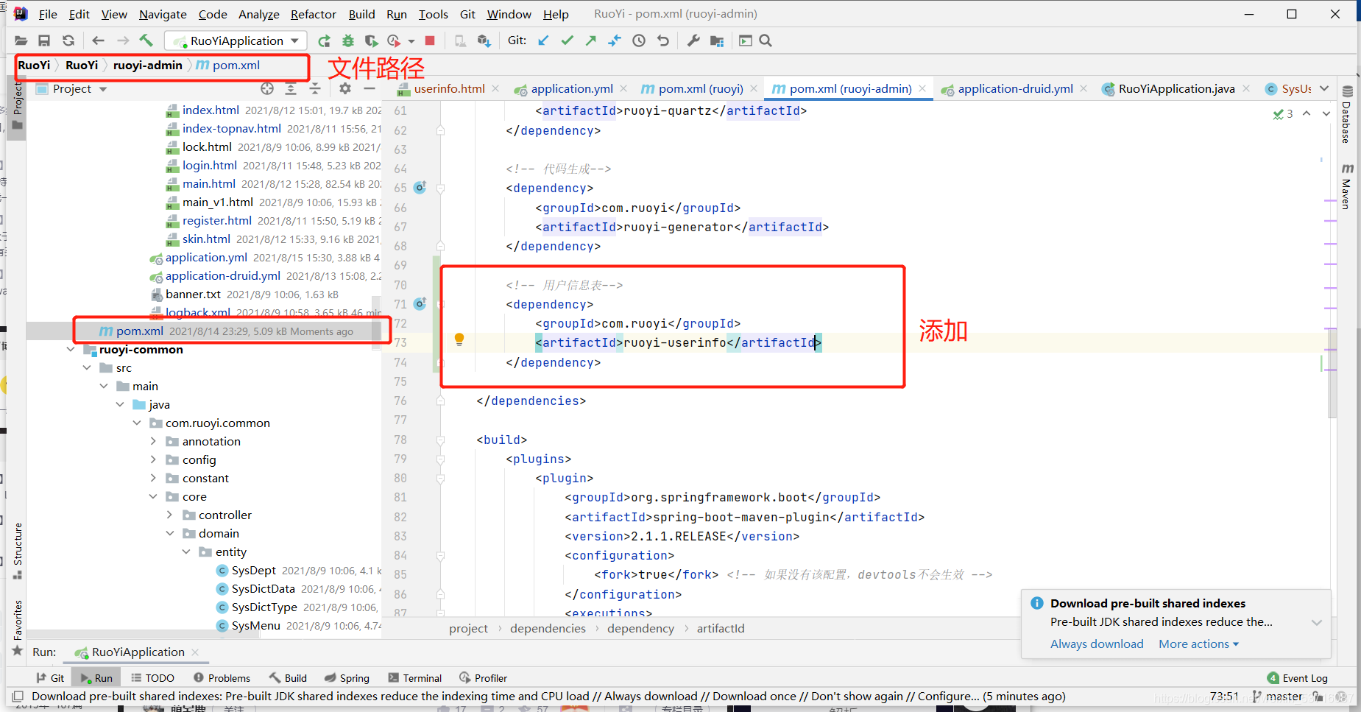1361x712 pixels.
Task: Click ruoyi-admin in the navigation breadcrumb
Action: [147, 65]
